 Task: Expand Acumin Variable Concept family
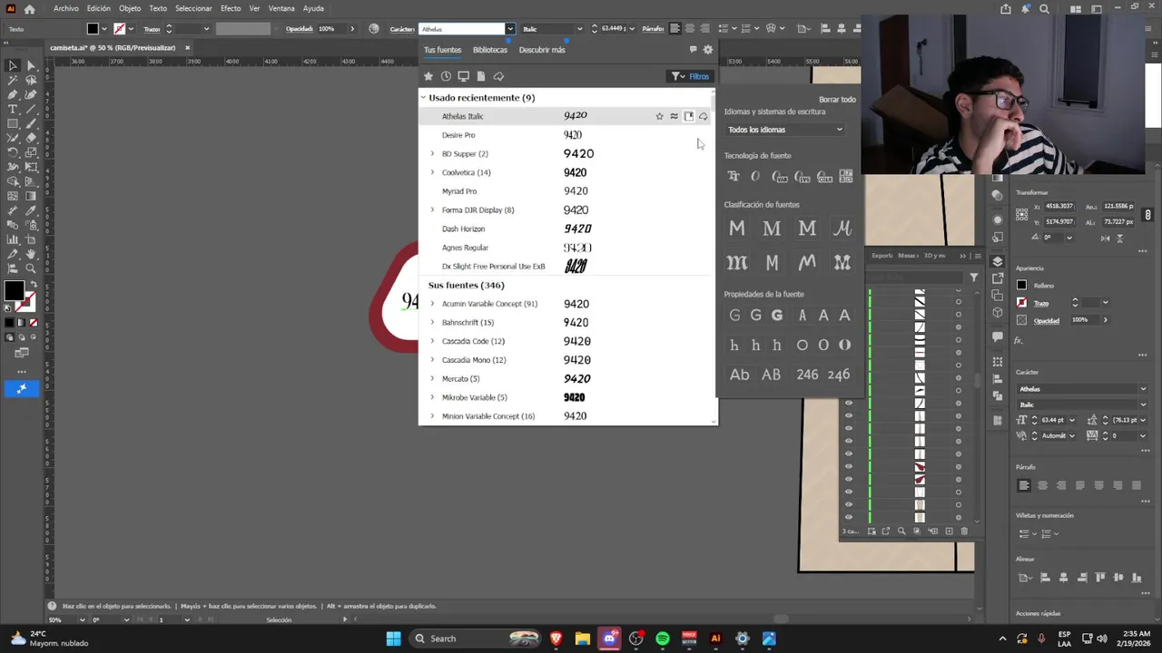tap(432, 304)
